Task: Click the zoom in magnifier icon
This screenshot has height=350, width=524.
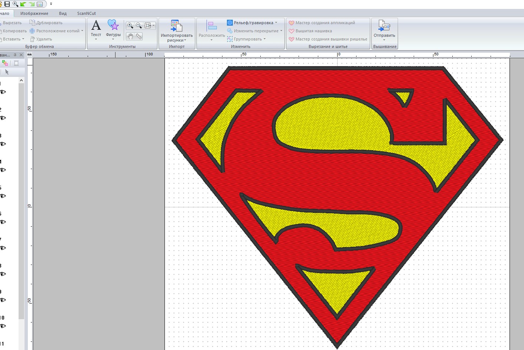Action: 130,26
